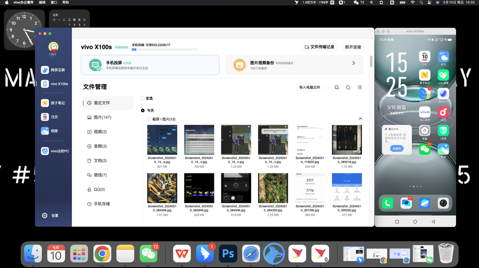Tap the phone's home navigation circle
Viewport: 479px width, 268px height.
[415, 222]
